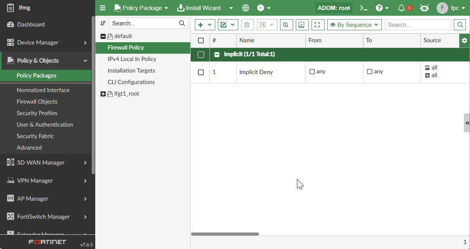Click the Name column header
The image size is (470, 249).
pyautogui.click(x=271, y=40)
